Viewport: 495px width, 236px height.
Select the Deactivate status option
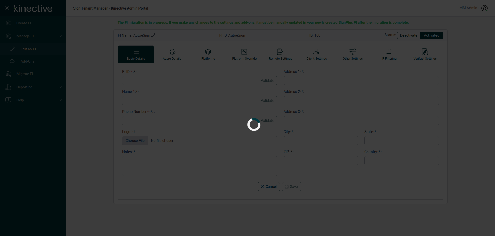coord(409,35)
